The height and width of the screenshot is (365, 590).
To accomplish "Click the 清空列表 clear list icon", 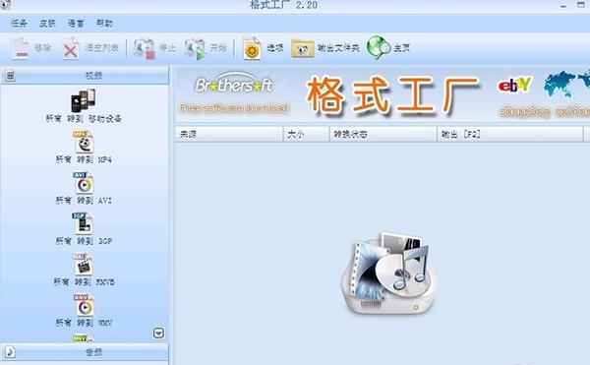I will click(71, 48).
